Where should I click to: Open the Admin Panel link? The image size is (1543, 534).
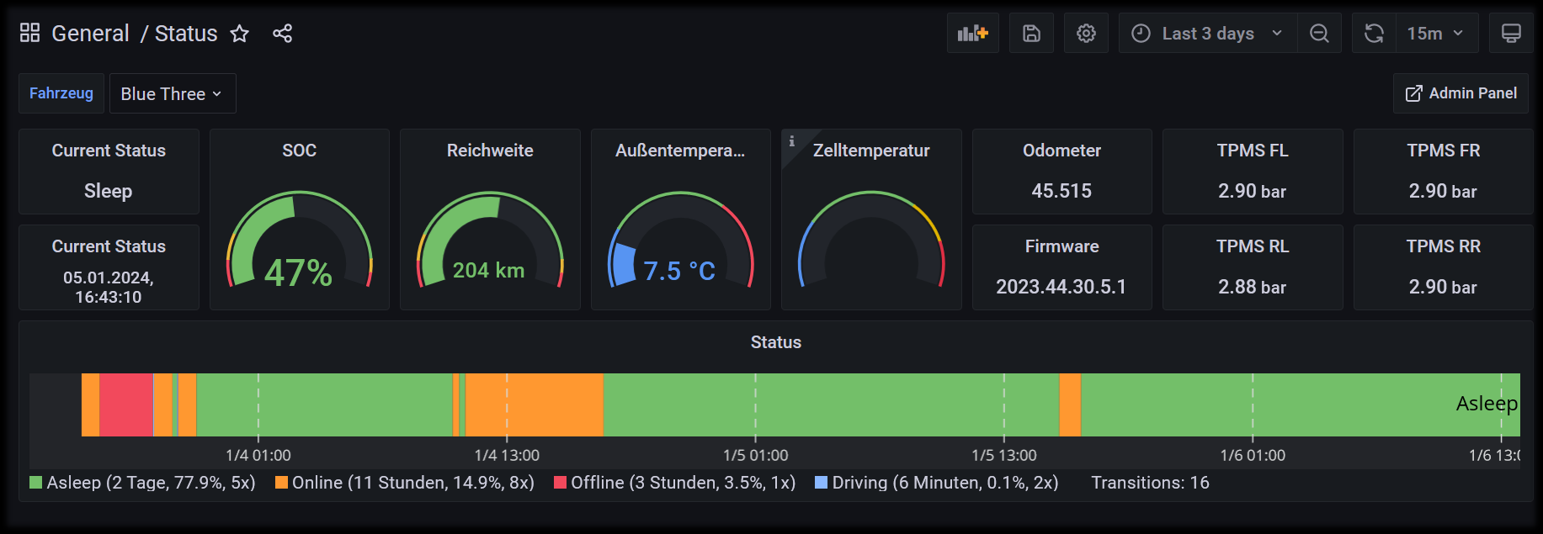click(x=1461, y=93)
